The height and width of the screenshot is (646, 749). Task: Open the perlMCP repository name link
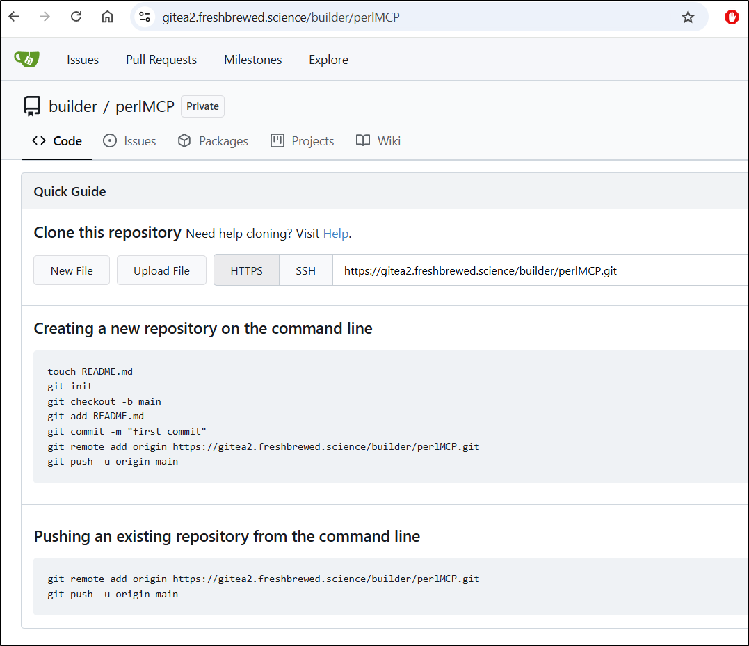(x=145, y=106)
